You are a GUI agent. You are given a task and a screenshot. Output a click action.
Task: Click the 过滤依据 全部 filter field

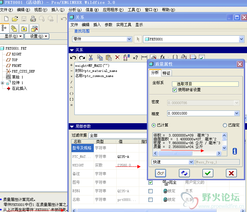118,136
